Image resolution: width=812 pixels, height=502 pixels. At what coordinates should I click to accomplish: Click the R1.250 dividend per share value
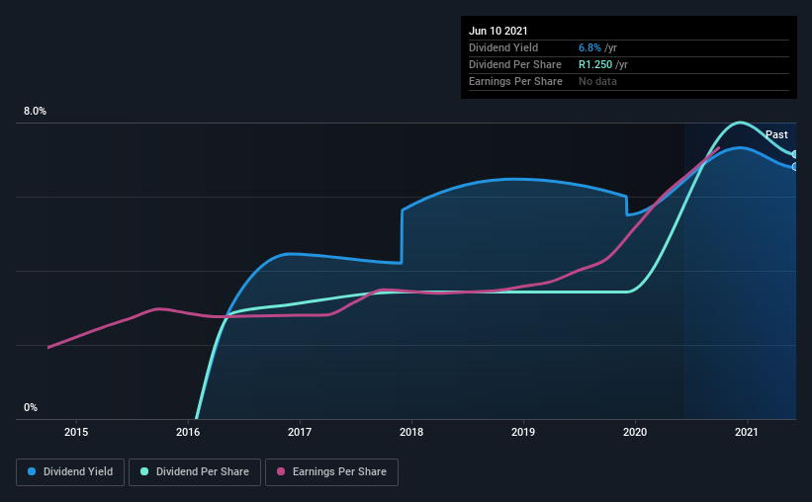point(595,64)
